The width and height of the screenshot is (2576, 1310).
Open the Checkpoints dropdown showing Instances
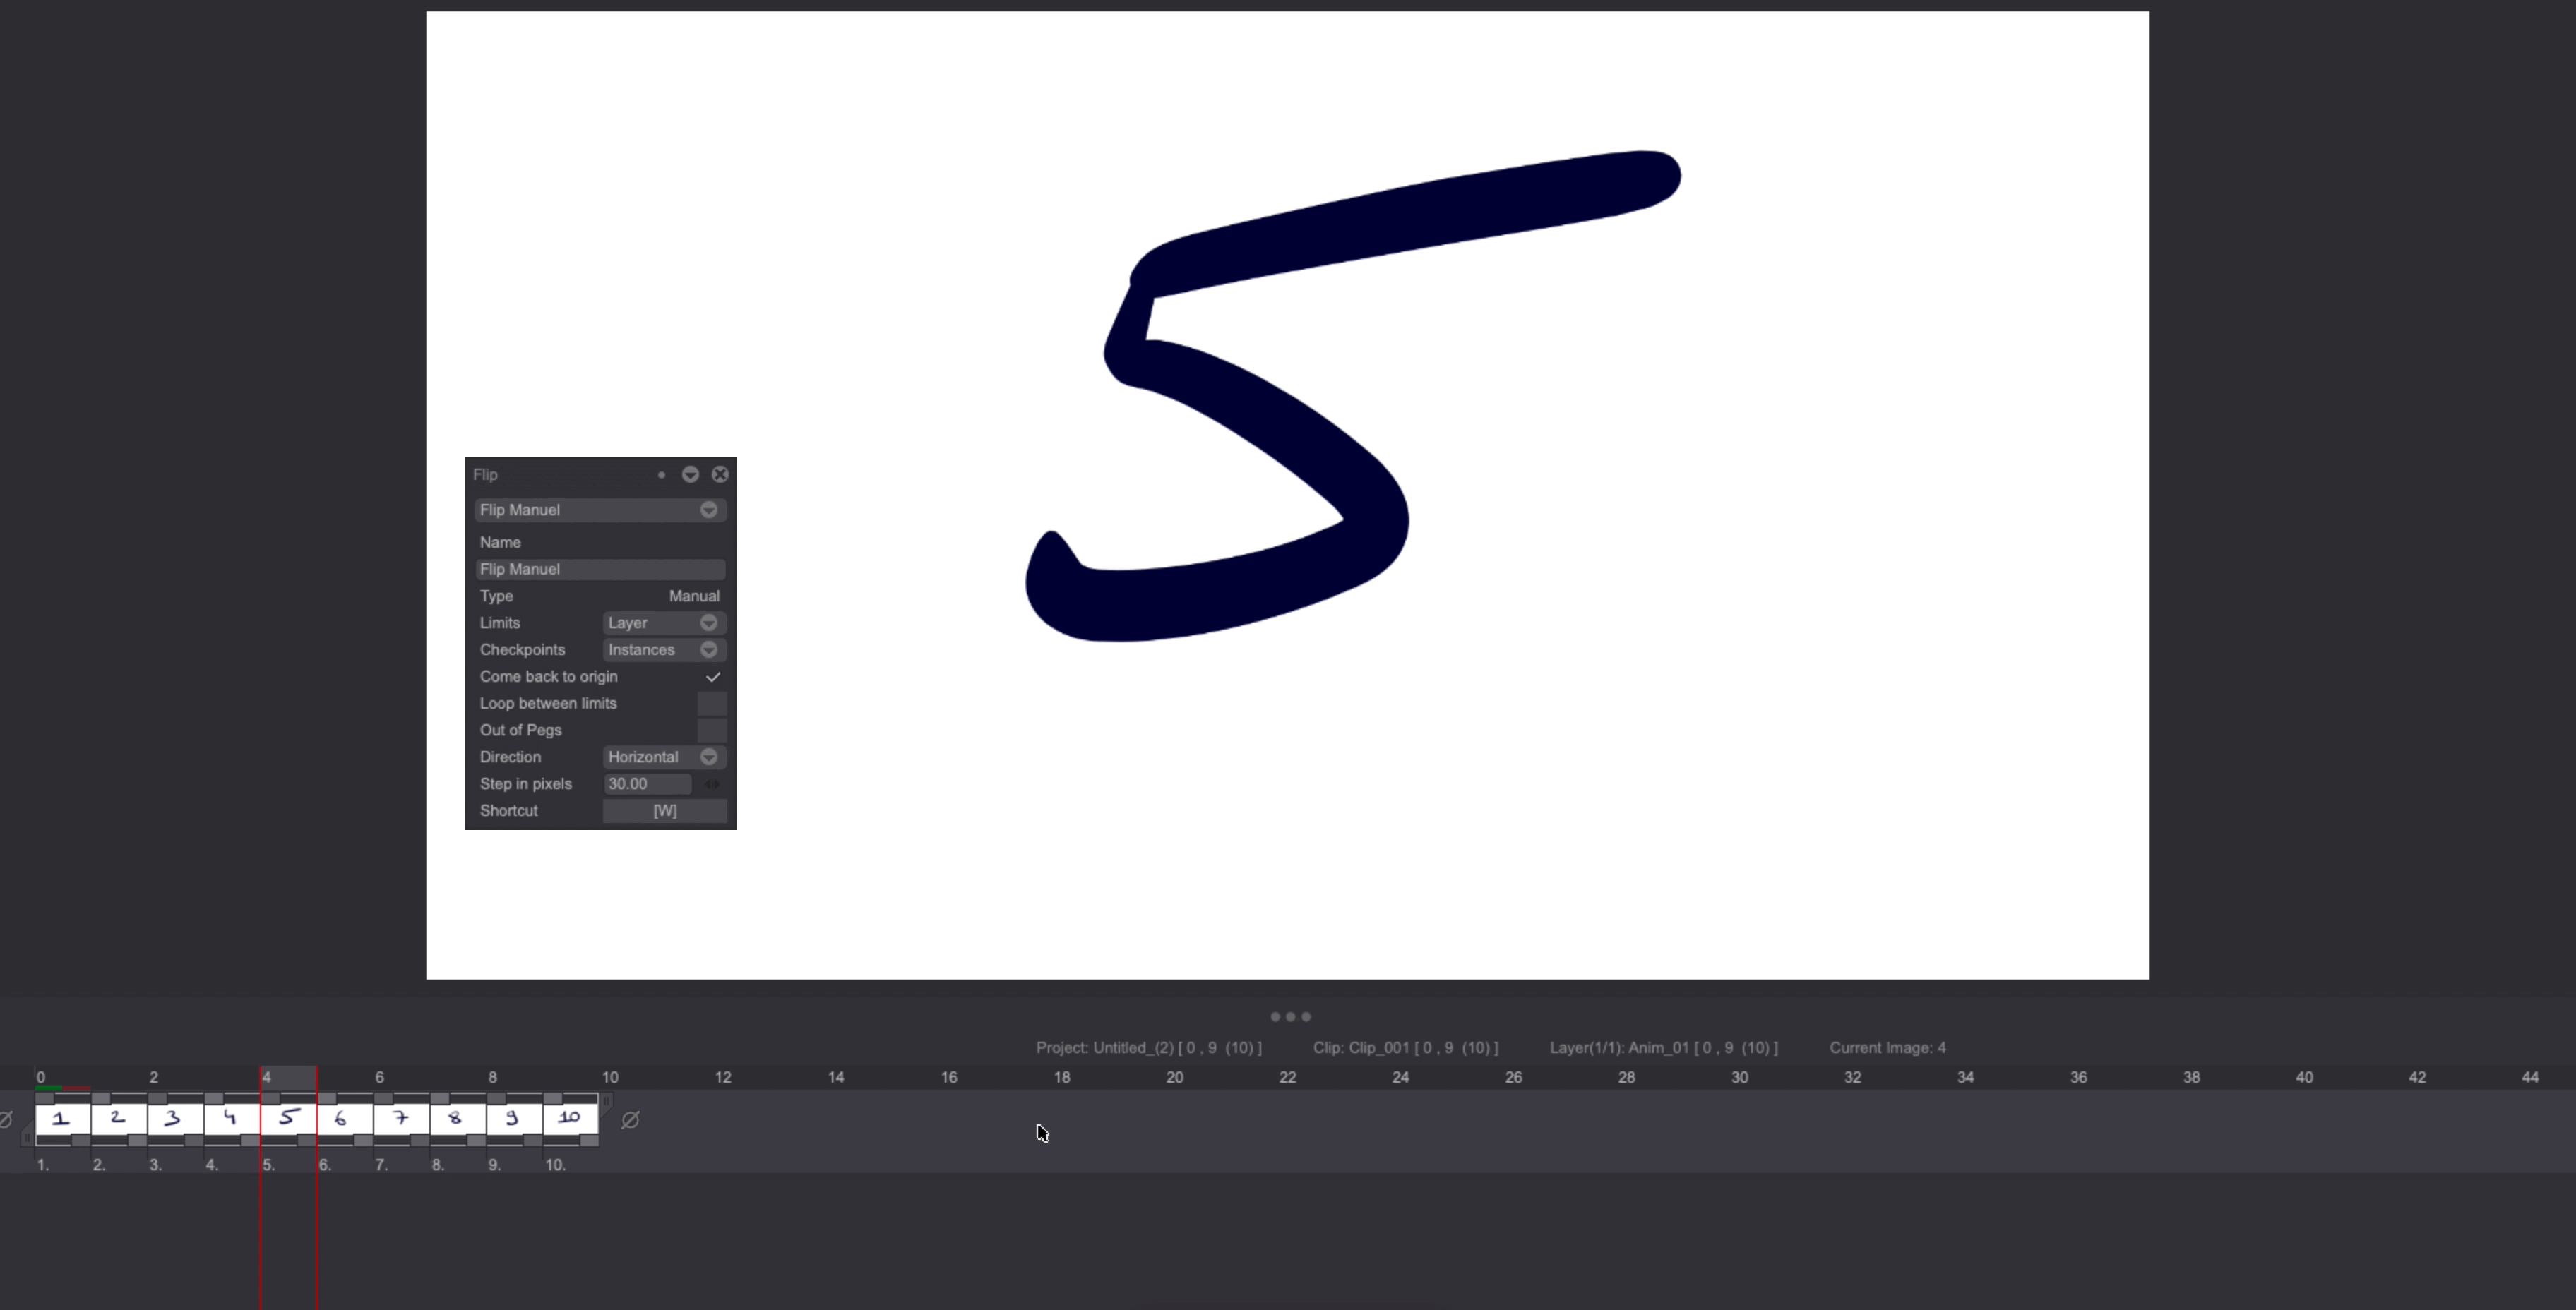(x=663, y=649)
